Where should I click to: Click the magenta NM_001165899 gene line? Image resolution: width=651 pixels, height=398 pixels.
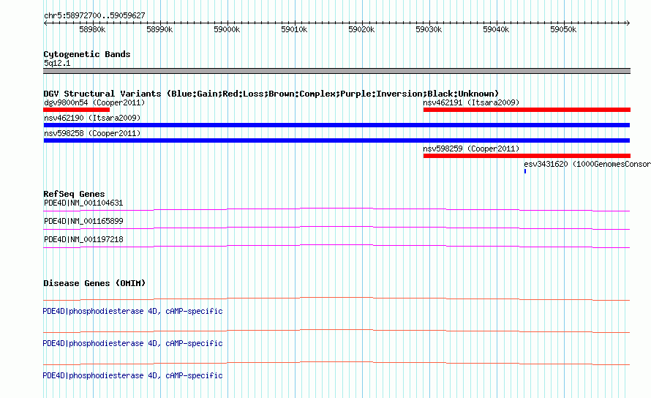(336, 226)
